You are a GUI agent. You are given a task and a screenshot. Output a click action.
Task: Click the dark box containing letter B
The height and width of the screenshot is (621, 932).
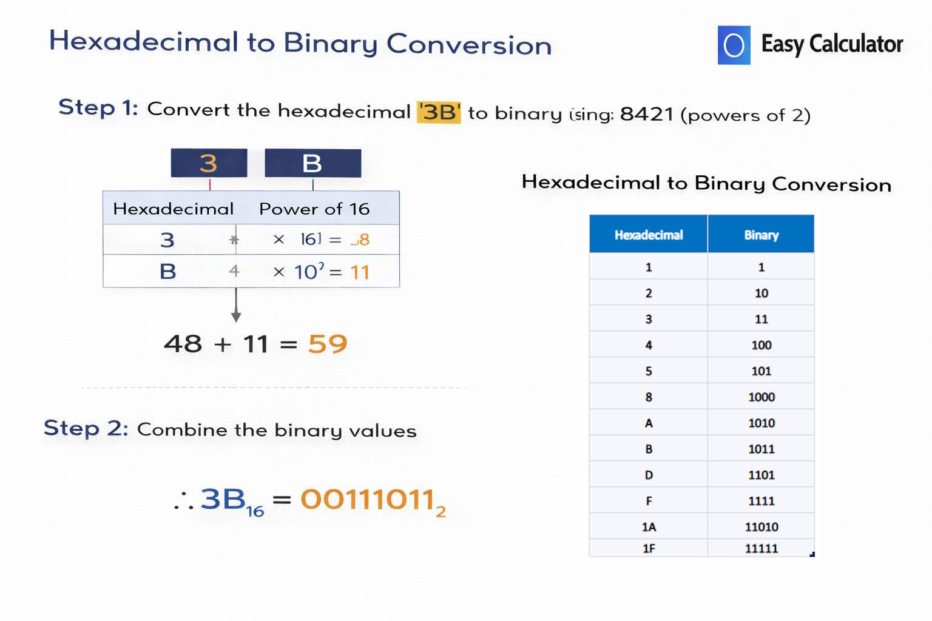pos(312,162)
